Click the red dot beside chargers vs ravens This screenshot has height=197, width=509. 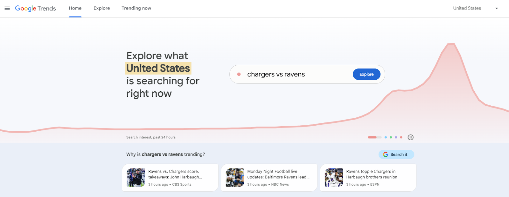pyautogui.click(x=239, y=74)
